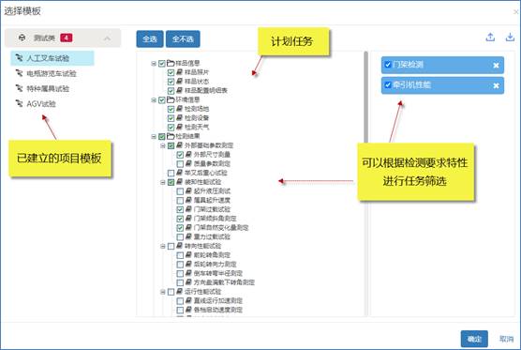This screenshot has width=521, height=350.
Task: Select the 电瓶游览车试验 template
Action: click(x=52, y=73)
